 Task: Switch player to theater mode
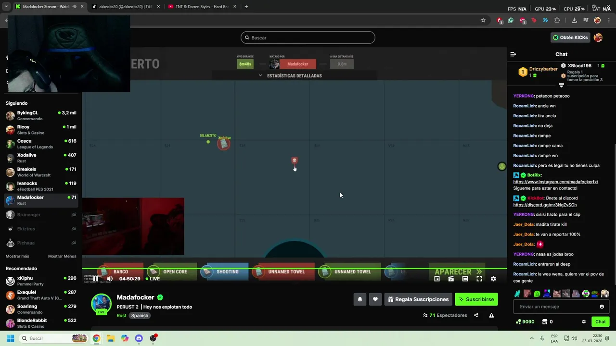pyautogui.click(x=465, y=279)
